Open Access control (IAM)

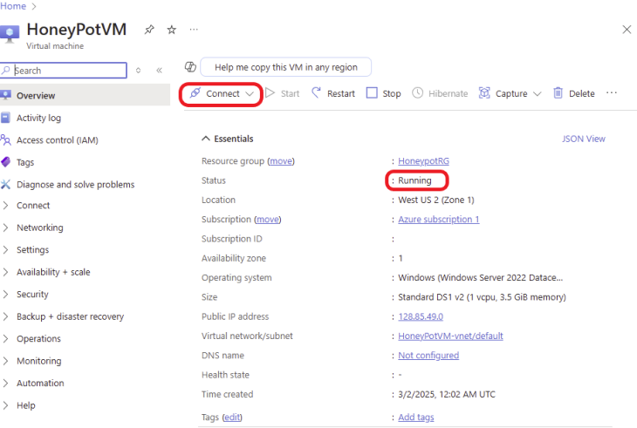pyautogui.click(x=58, y=140)
